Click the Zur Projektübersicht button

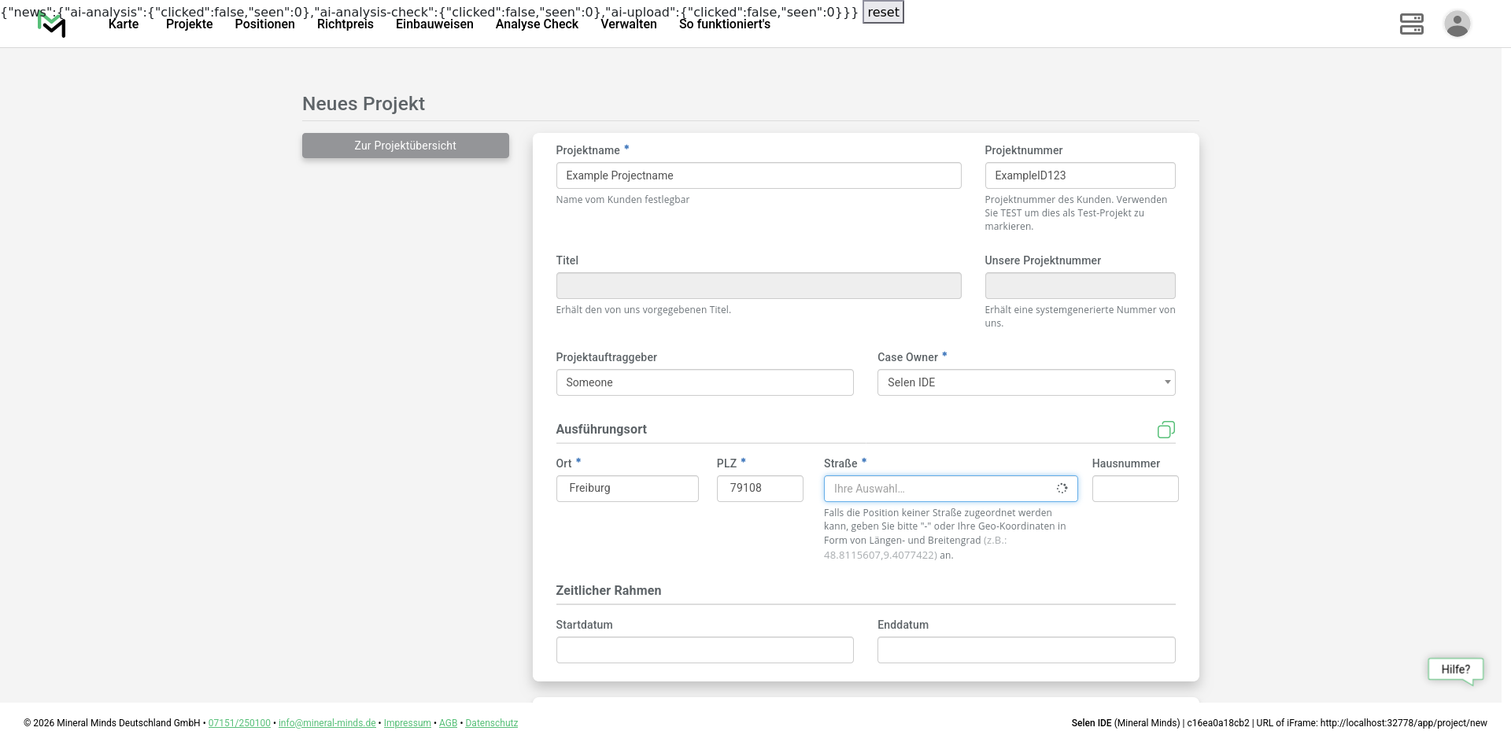click(x=405, y=146)
